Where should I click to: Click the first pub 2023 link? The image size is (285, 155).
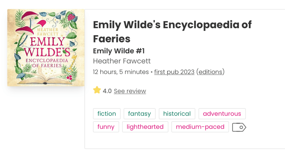coord(174,72)
